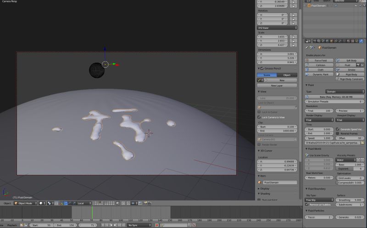This screenshot has height=228, width=367.
Task: Click play reverse animation button
Action: tap(111, 225)
